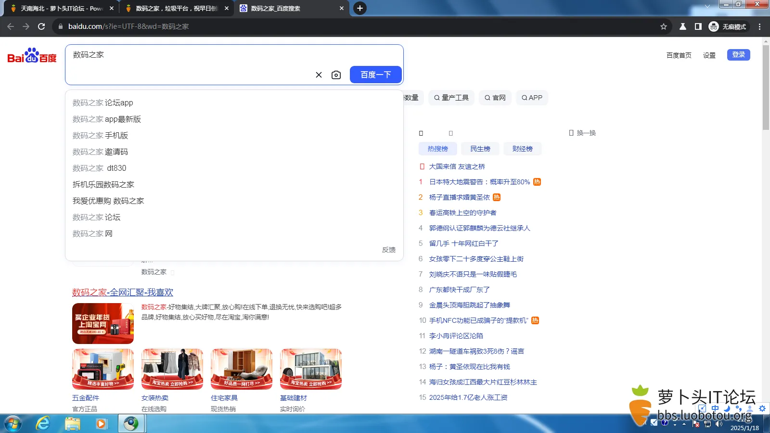Open image search via the camera icon

(336, 75)
